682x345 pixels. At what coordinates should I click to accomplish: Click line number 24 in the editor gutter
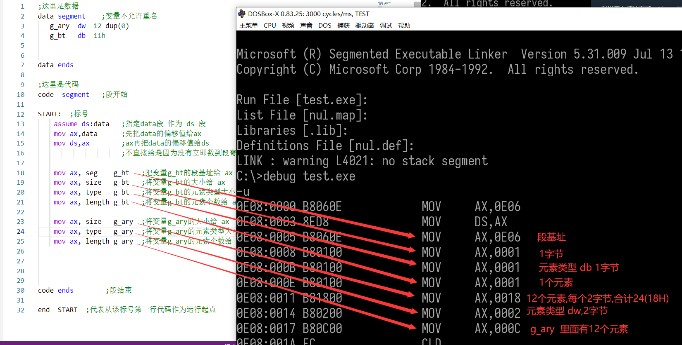tap(21, 232)
